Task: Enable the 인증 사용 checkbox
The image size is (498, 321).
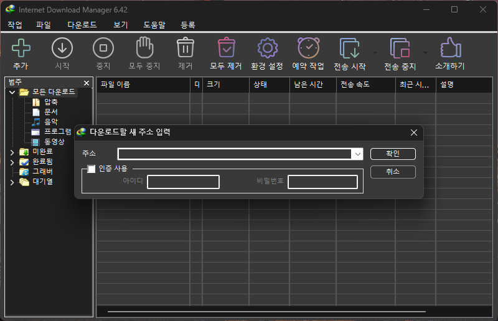Action: [91, 169]
